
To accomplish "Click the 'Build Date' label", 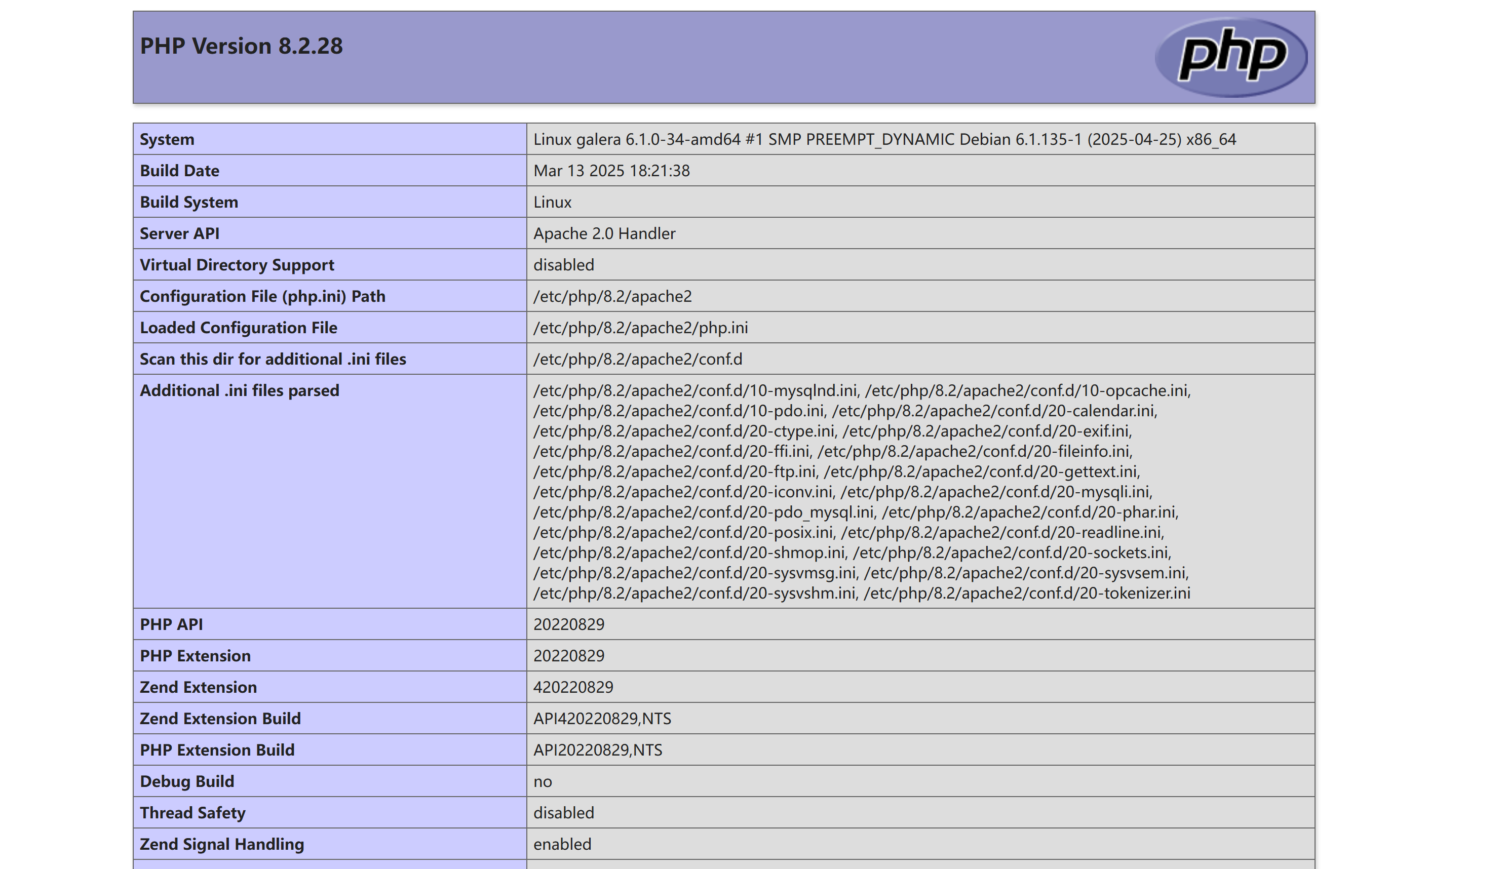I will point(179,171).
